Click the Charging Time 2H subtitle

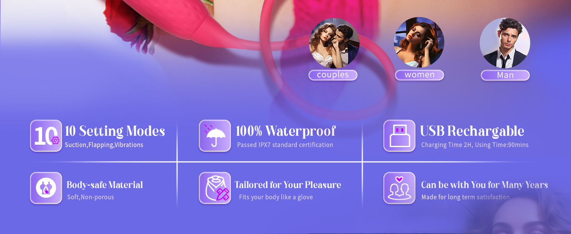click(475, 145)
